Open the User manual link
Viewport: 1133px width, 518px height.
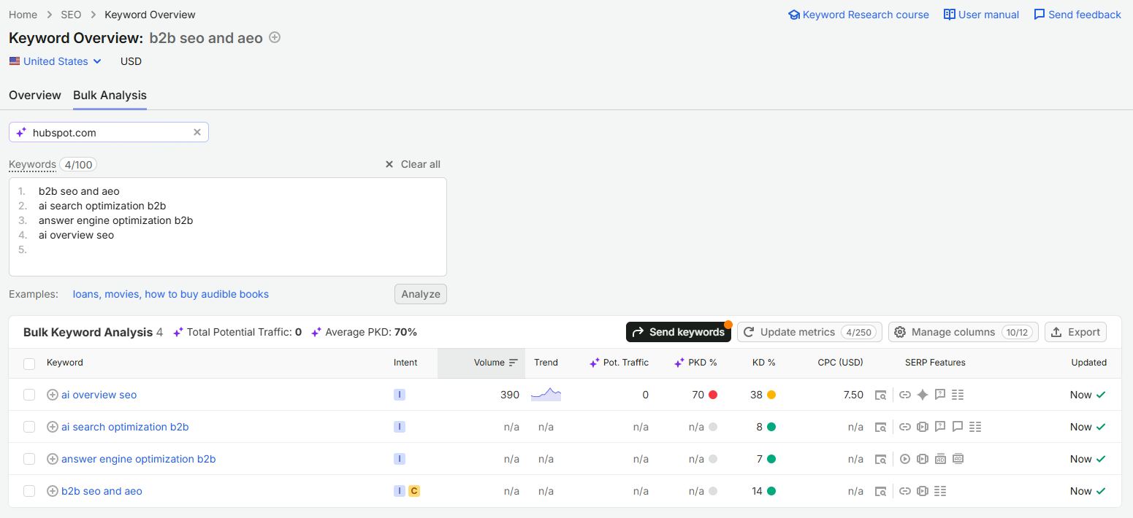pyautogui.click(x=981, y=15)
